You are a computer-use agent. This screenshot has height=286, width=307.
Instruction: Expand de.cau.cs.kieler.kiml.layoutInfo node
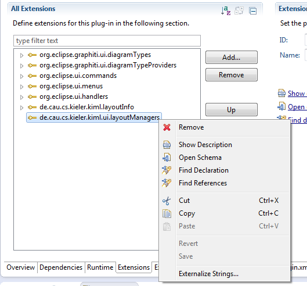[21, 108]
